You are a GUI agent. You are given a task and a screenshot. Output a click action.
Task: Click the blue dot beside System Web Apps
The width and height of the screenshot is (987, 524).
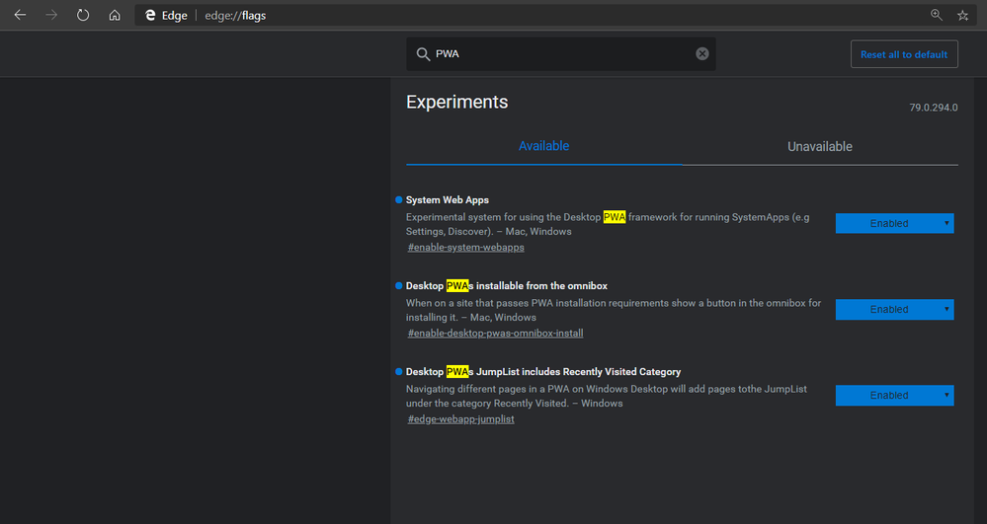tap(398, 200)
